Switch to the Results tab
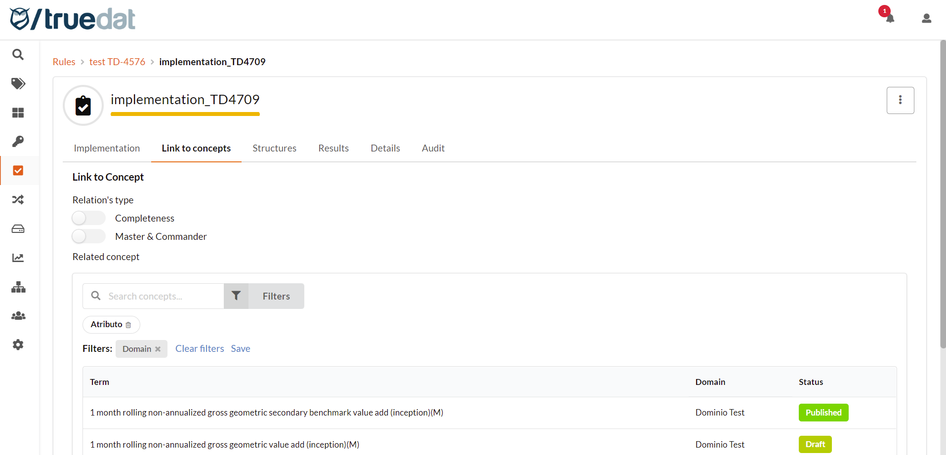Screen dimensions: 946x455 coord(333,148)
